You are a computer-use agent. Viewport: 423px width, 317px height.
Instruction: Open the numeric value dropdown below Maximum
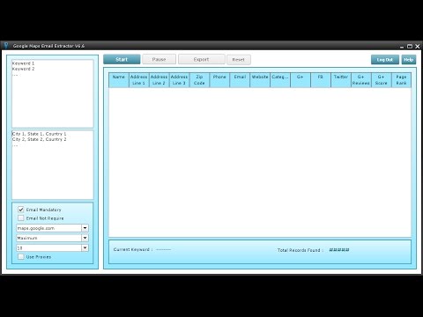(85, 248)
